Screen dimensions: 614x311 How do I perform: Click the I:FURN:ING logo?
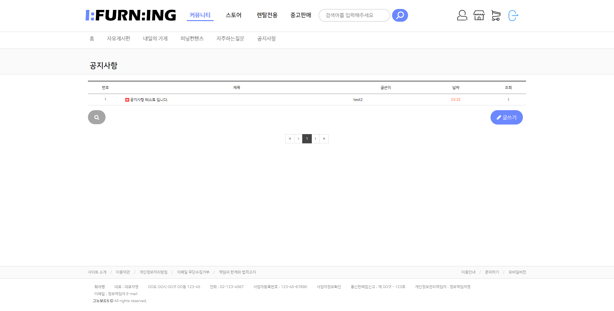131,15
